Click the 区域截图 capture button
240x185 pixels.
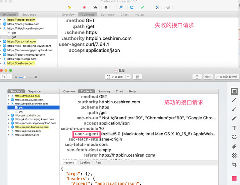(x=115, y=77)
